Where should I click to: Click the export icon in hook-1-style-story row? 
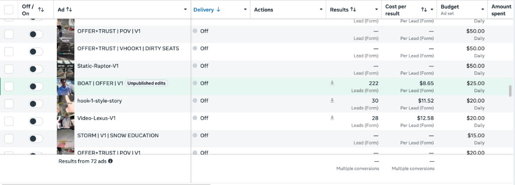[332, 101]
